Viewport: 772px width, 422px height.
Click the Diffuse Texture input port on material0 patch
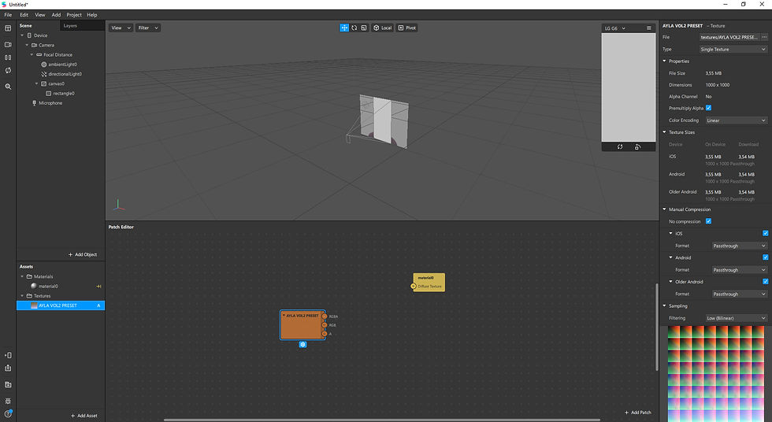tap(414, 287)
